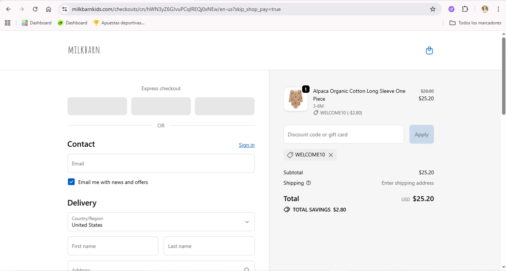This screenshot has width=506, height=271.
Task: Open the browser profile avatar
Action: tap(485, 9)
